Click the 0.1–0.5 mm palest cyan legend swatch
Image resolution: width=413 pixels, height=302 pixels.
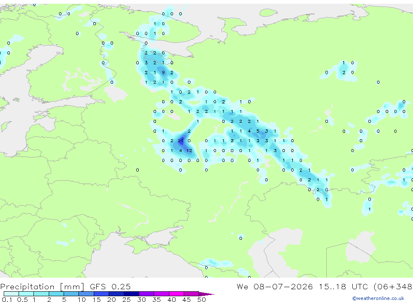pos(11,294)
